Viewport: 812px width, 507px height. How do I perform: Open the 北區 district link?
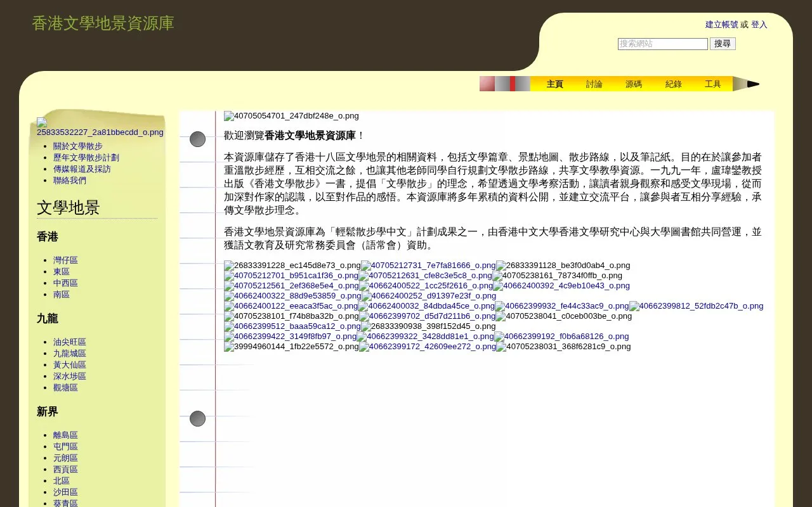click(62, 481)
